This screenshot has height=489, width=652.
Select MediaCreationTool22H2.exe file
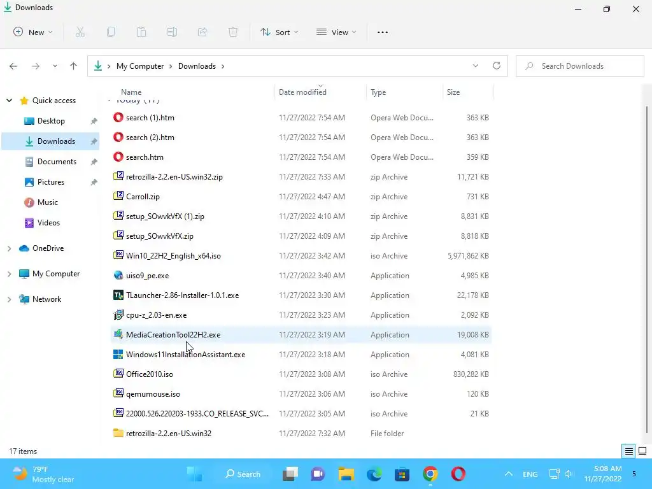[x=301, y=335]
